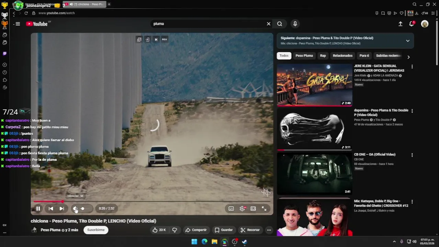Open picture-in-picture popout overlay icon
This screenshot has width=439, height=247.
139,39
